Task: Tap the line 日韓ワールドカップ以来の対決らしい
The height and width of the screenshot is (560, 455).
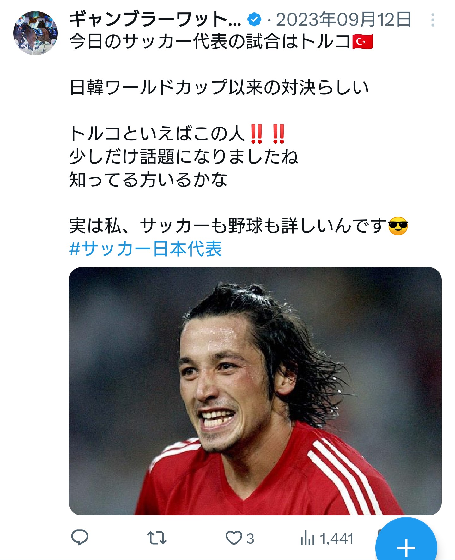Action: tap(219, 88)
